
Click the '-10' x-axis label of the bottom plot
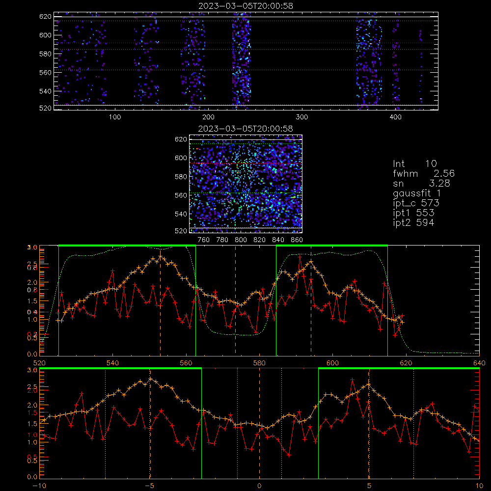pos(39,486)
